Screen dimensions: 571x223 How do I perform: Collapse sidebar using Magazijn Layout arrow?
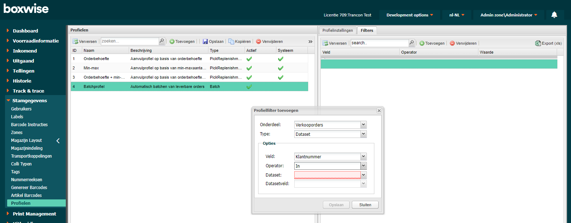tap(58, 141)
